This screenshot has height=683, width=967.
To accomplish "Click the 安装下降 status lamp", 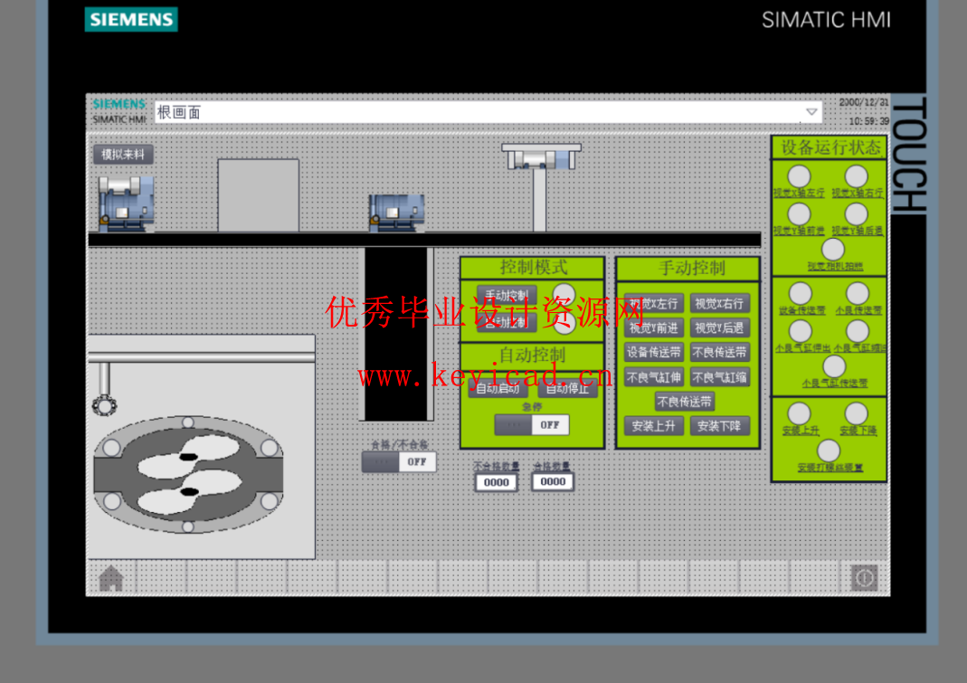I will [856, 413].
